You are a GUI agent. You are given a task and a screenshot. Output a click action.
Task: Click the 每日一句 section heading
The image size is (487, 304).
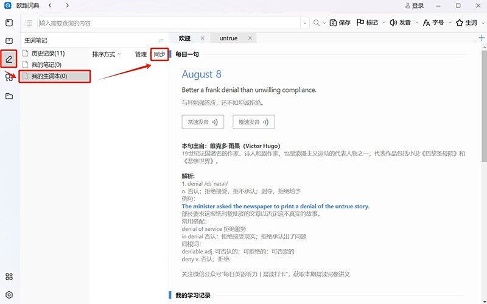point(187,54)
